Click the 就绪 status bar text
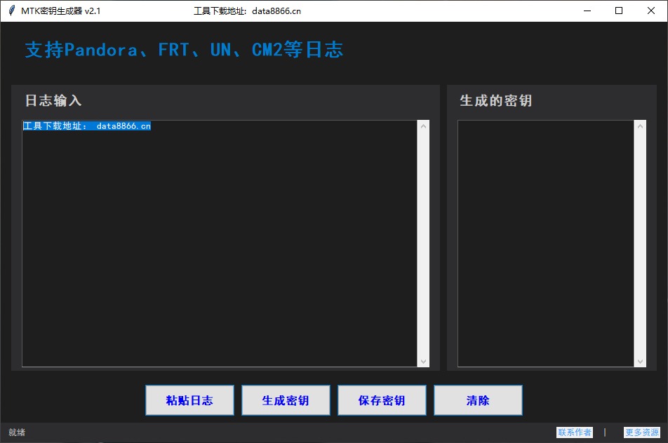668x443 pixels. (17, 432)
